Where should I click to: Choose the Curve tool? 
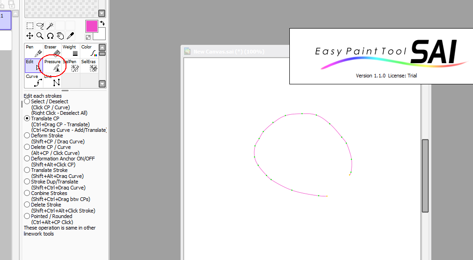click(x=34, y=80)
